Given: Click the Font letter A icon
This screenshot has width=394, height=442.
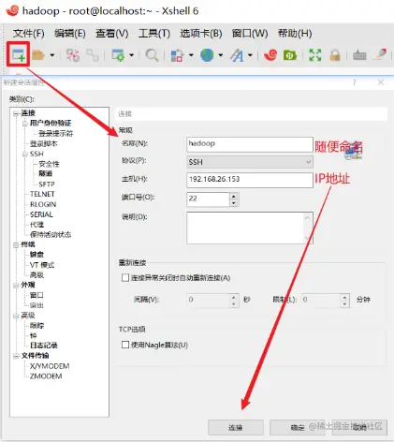Looking at the screenshot, I should (x=237, y=55).
